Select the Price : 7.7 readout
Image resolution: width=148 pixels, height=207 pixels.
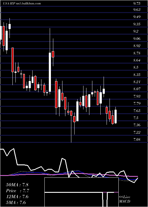pyautogui.click(x=17, y=191)
